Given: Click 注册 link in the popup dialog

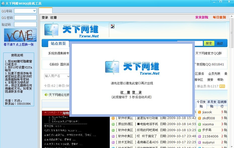Looking at the screenshot, I should 125,92.
